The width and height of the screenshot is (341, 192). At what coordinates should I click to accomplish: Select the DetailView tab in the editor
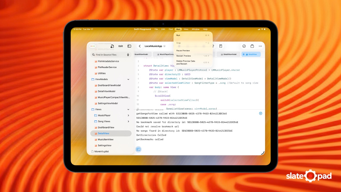251,54
